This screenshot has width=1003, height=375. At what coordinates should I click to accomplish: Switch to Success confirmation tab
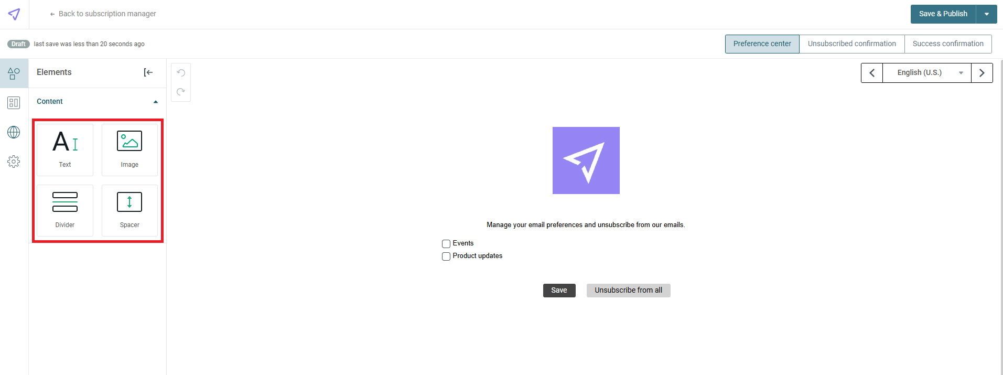point(948,44)
